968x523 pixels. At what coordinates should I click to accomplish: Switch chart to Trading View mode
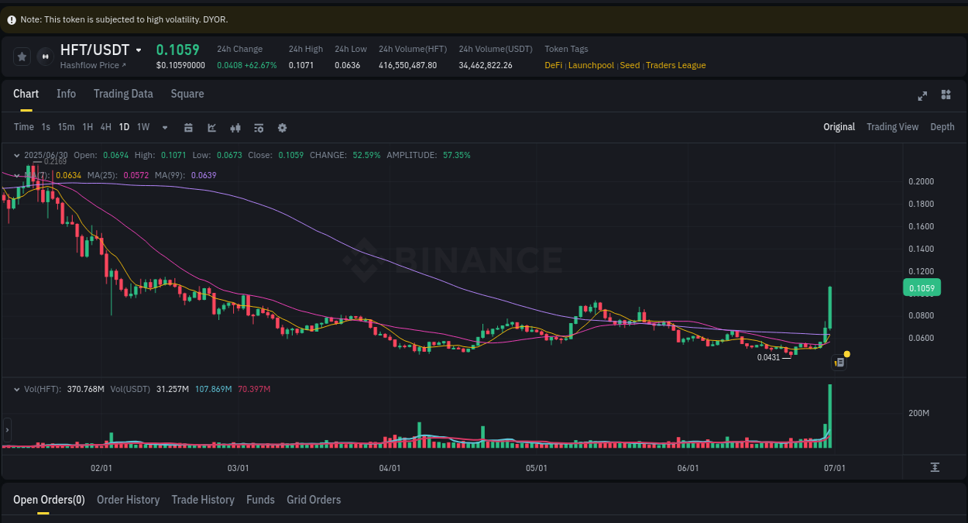[x=892, y=126]
